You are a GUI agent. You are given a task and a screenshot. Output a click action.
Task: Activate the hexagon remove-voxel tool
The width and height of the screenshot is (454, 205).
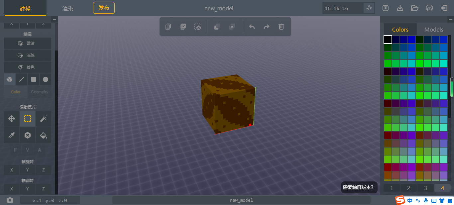click(28, 135)
